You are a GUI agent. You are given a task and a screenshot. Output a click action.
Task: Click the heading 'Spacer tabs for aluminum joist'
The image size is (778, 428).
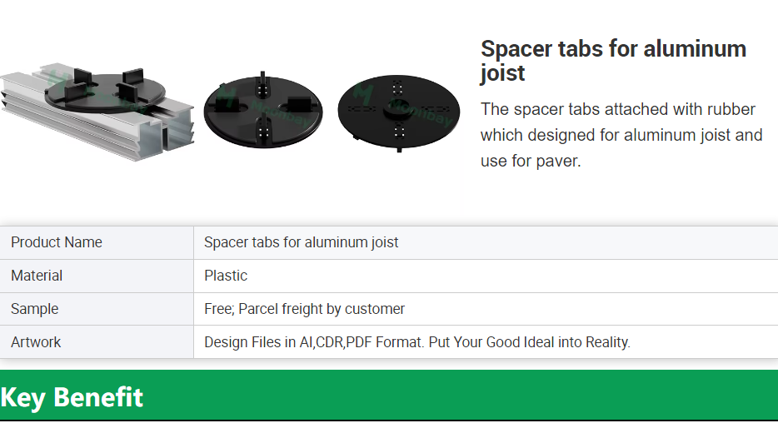tap(613, 61)
